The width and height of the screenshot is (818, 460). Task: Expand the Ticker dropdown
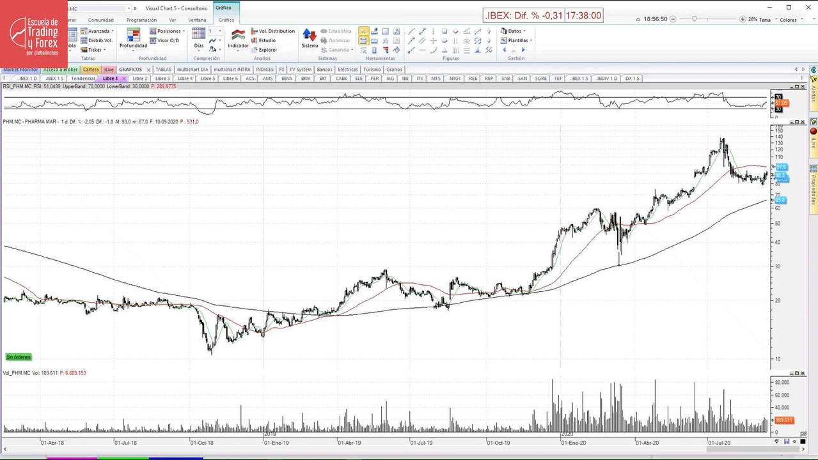click(95, 50)
